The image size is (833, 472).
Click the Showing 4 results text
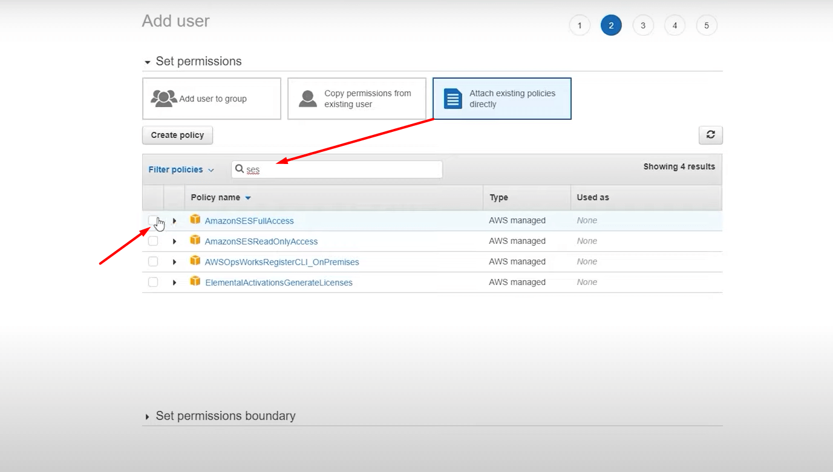[679, 166]
